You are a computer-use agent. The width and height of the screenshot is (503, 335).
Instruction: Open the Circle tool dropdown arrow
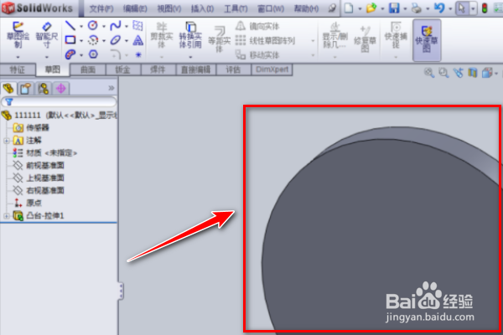click(104, 26)
